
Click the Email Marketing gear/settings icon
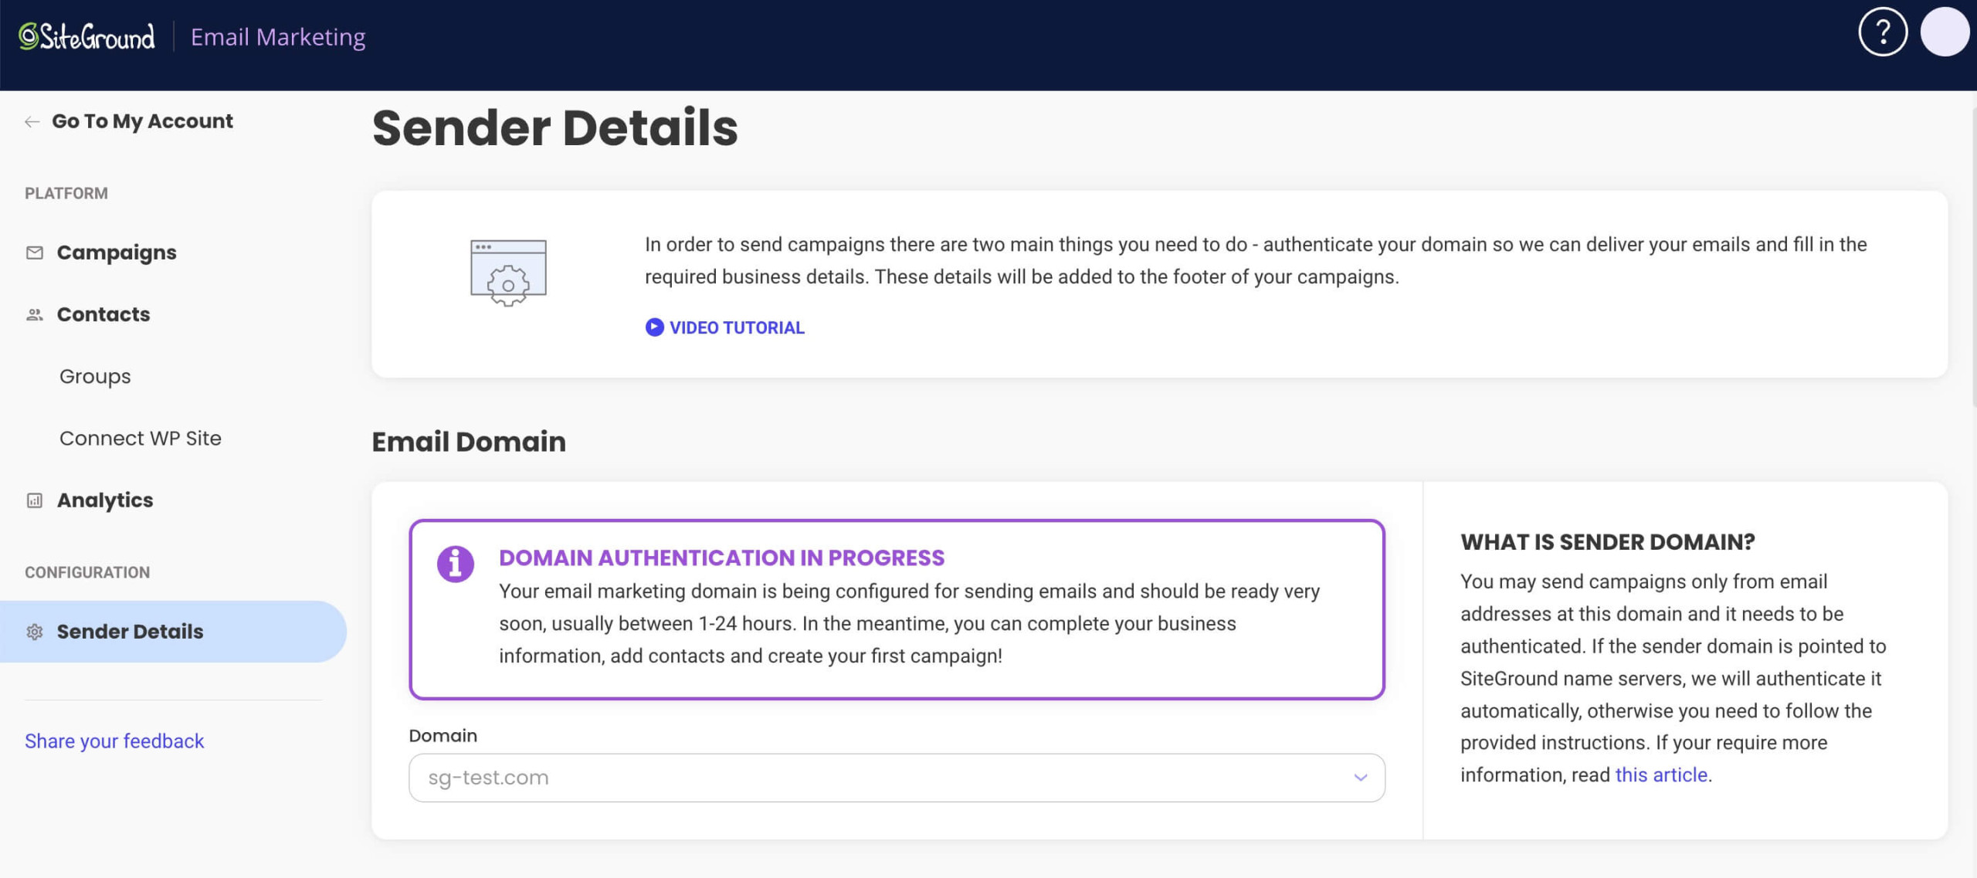[34, 631]
